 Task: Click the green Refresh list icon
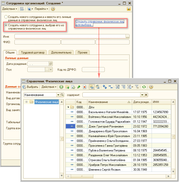coord(144,87)
